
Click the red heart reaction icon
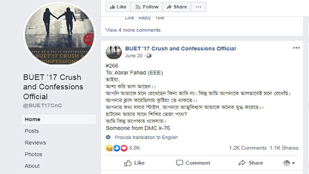(124, 148)
